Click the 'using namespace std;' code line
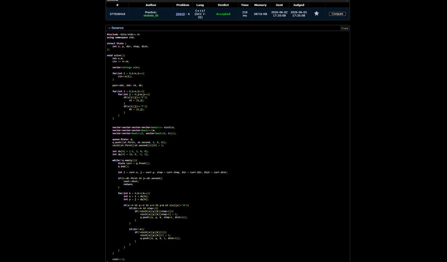 tap(121, 37)
